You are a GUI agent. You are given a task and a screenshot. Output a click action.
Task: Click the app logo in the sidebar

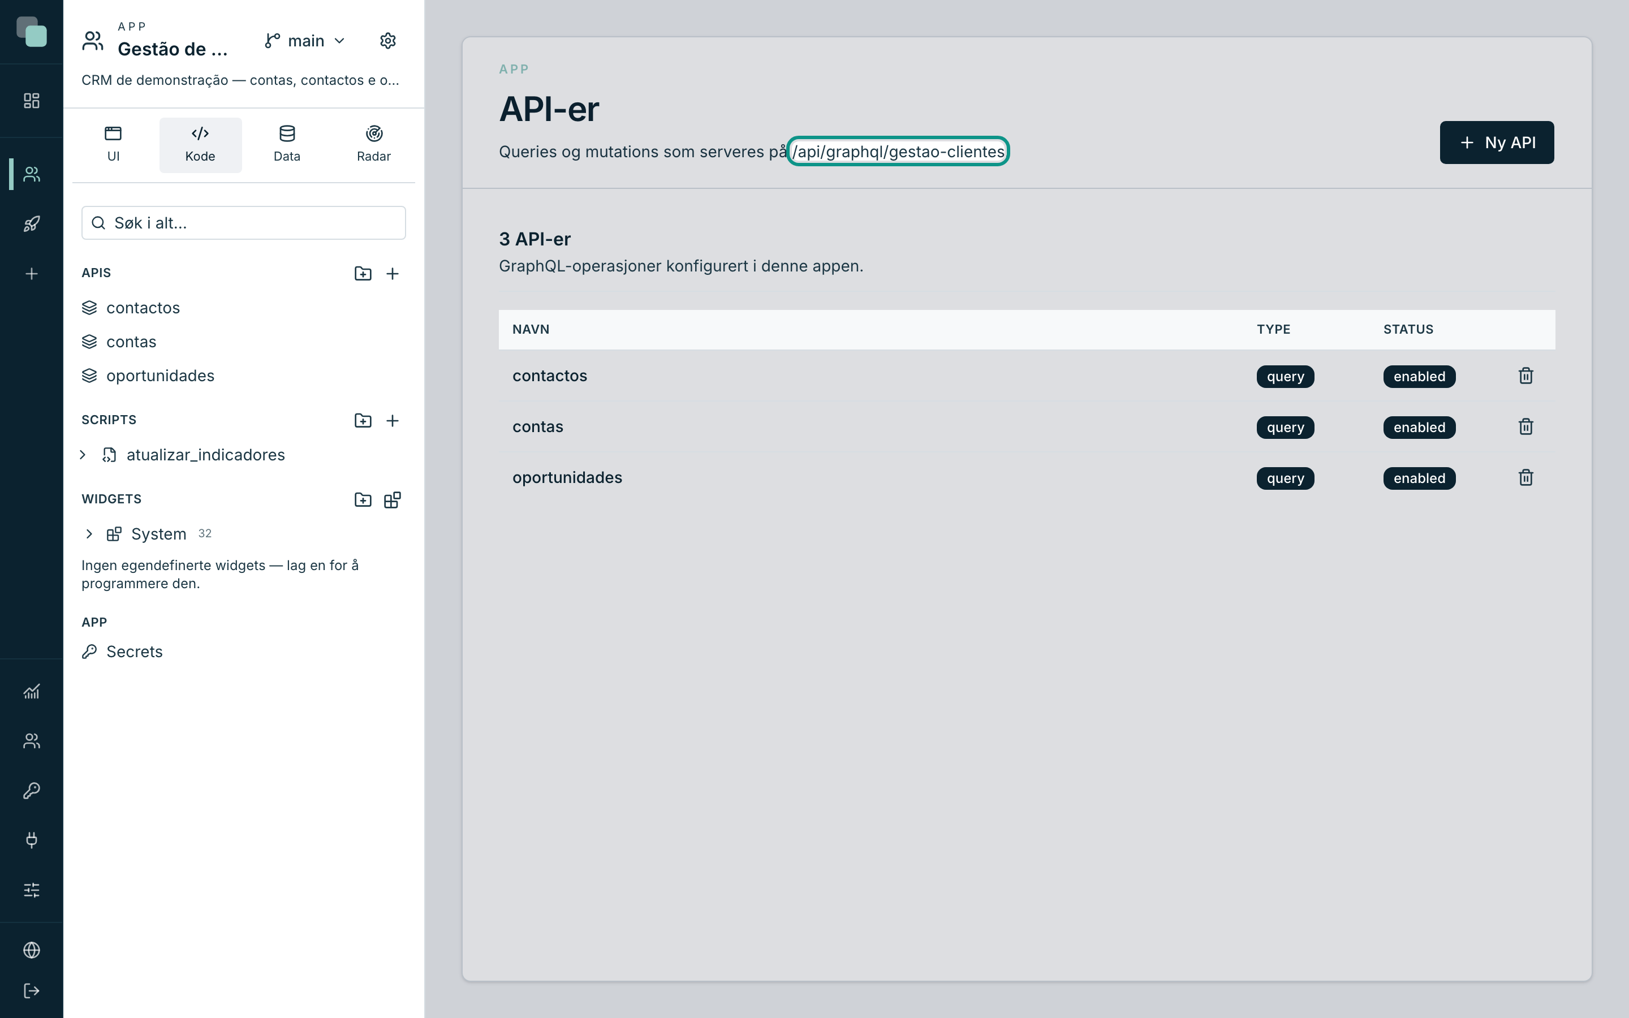[x=32, y=32]
